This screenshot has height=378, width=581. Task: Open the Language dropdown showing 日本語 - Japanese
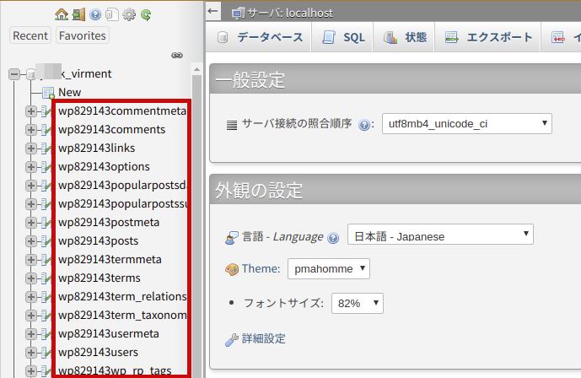tap(440, 235)
